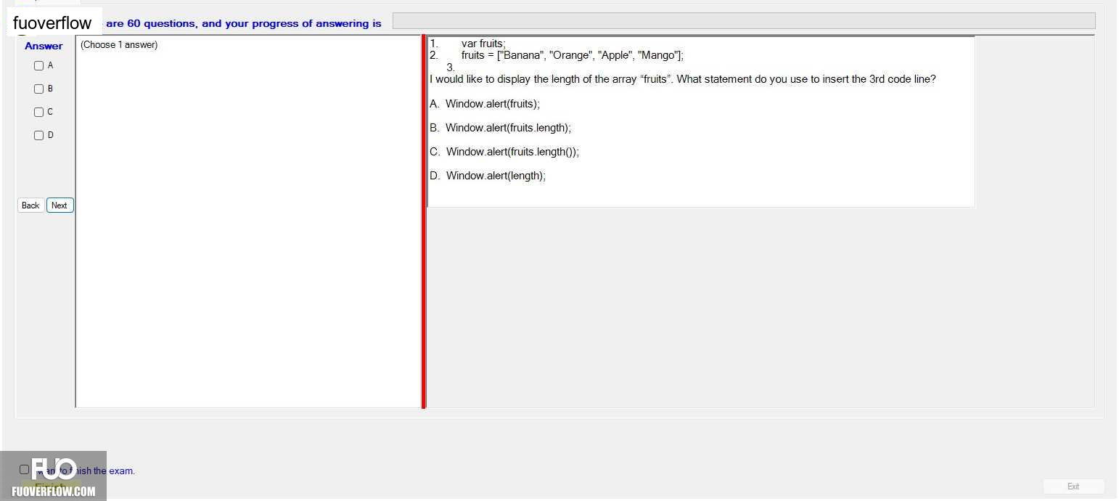Click the fruits array code on line 2
The height and width of the screenshot is (501, 1119).
[573, 55]
